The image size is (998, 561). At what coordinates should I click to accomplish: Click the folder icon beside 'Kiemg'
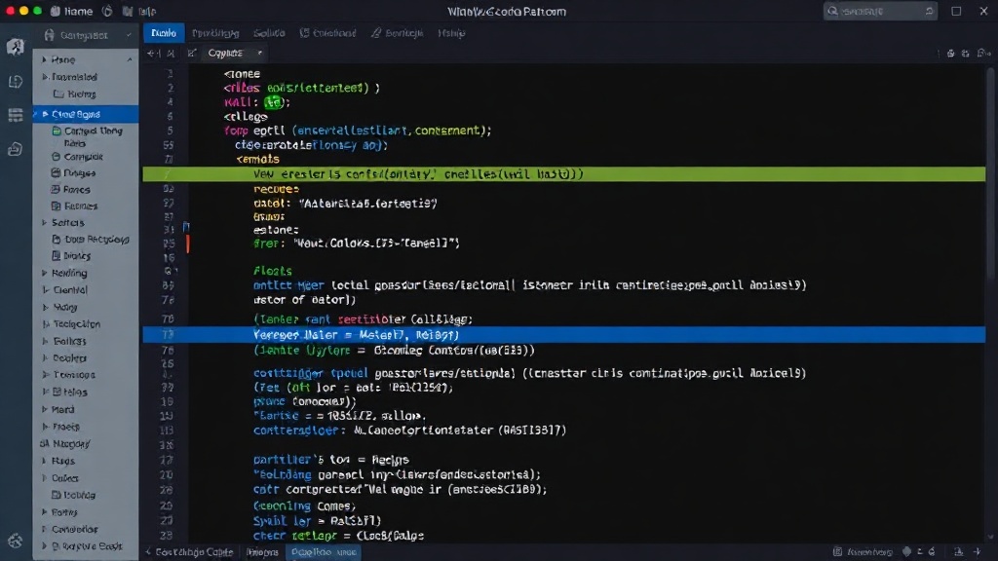[58, 94]
